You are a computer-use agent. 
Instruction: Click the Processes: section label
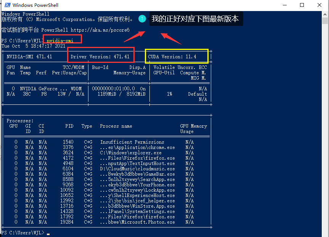tap(20, 121)
